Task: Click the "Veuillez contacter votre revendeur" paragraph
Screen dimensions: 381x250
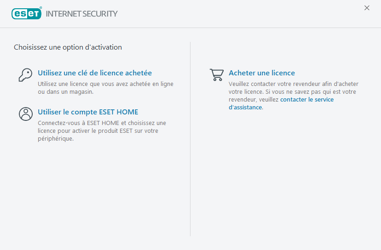Action: point(293,84)
